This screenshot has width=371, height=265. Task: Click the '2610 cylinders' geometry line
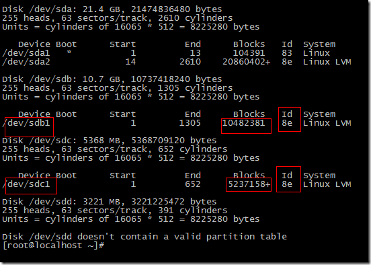tap(118, 18)
